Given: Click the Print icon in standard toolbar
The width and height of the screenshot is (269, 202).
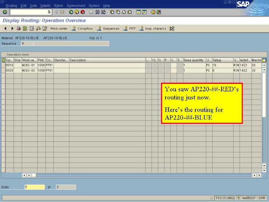Looking at the screenshot, I should click(x=92, y=12).
